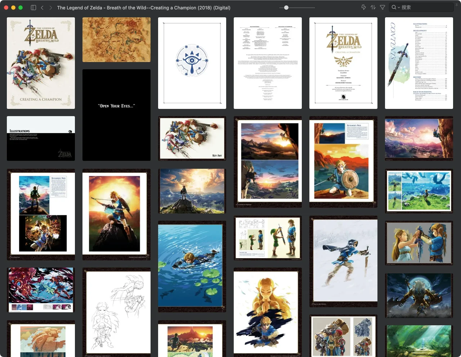Open the Key Art page thumbnail

192,138
